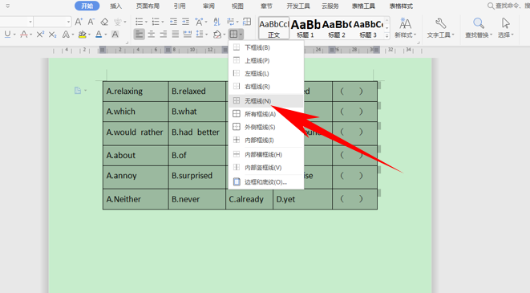Expand numbered list style dropdown arrow

163,22
